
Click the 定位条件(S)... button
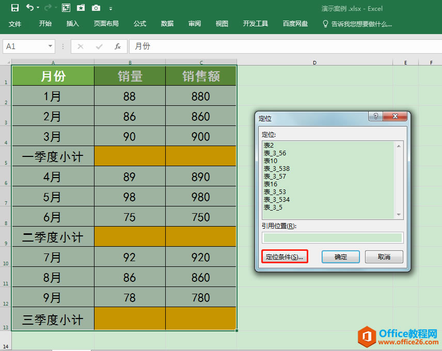pos(285,257)
